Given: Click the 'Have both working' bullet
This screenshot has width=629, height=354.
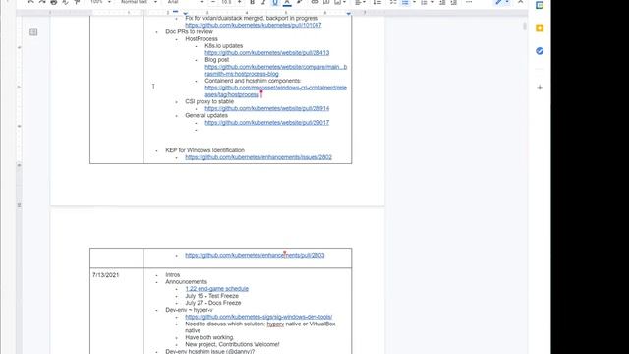Looking at the screenshot, I should coord(209,337).
